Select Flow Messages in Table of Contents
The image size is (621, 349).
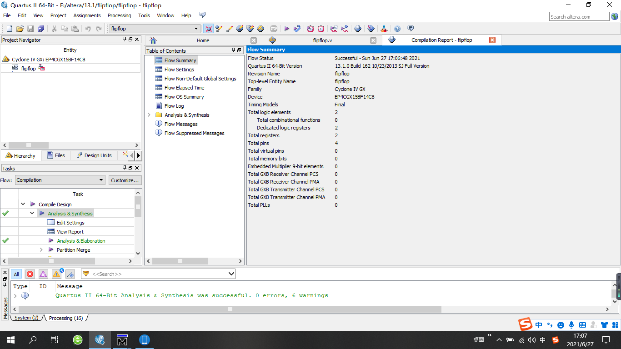(x=181, y=124)
